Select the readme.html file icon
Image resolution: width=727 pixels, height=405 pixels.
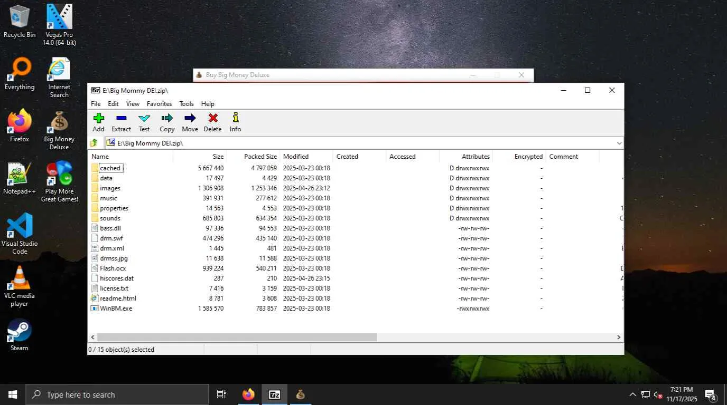[x=95, y=298]
